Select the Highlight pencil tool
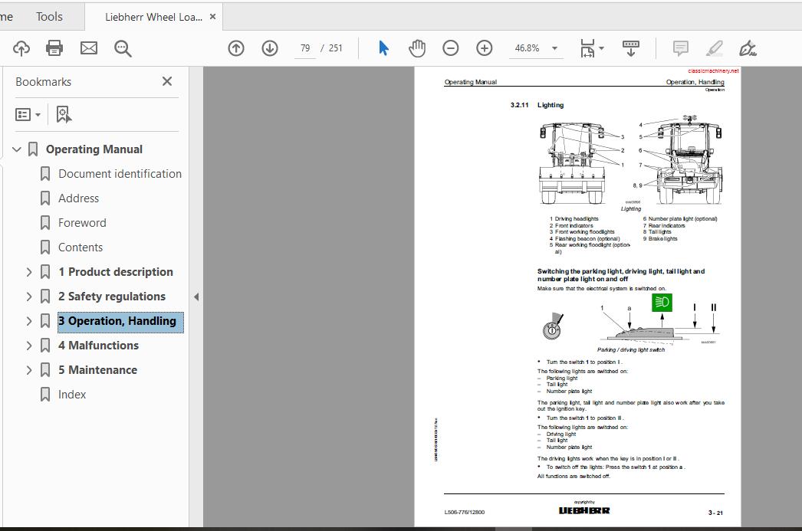This screenshot has width=802, height=531. click(x=714, y=48)
